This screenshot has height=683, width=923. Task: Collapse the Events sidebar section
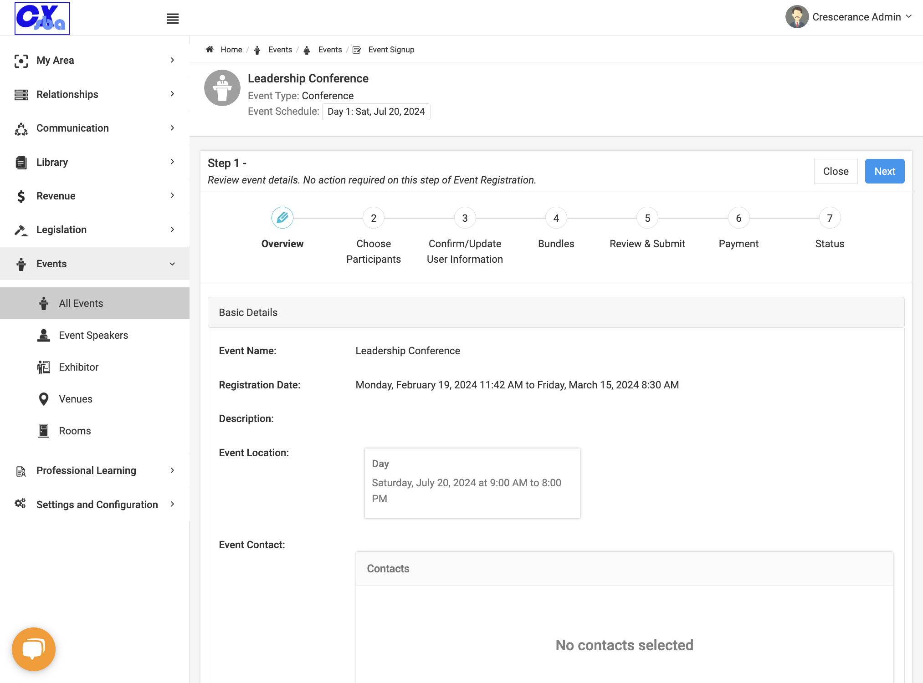point(95,264)
